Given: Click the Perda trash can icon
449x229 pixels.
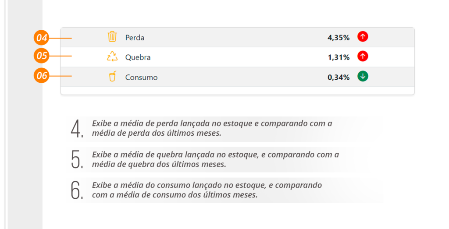Looking at the screenshot, I should click(112, 37).
